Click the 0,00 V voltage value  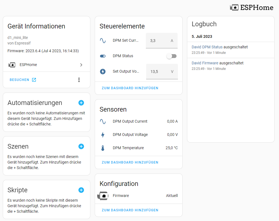click(x=172, y=135)
